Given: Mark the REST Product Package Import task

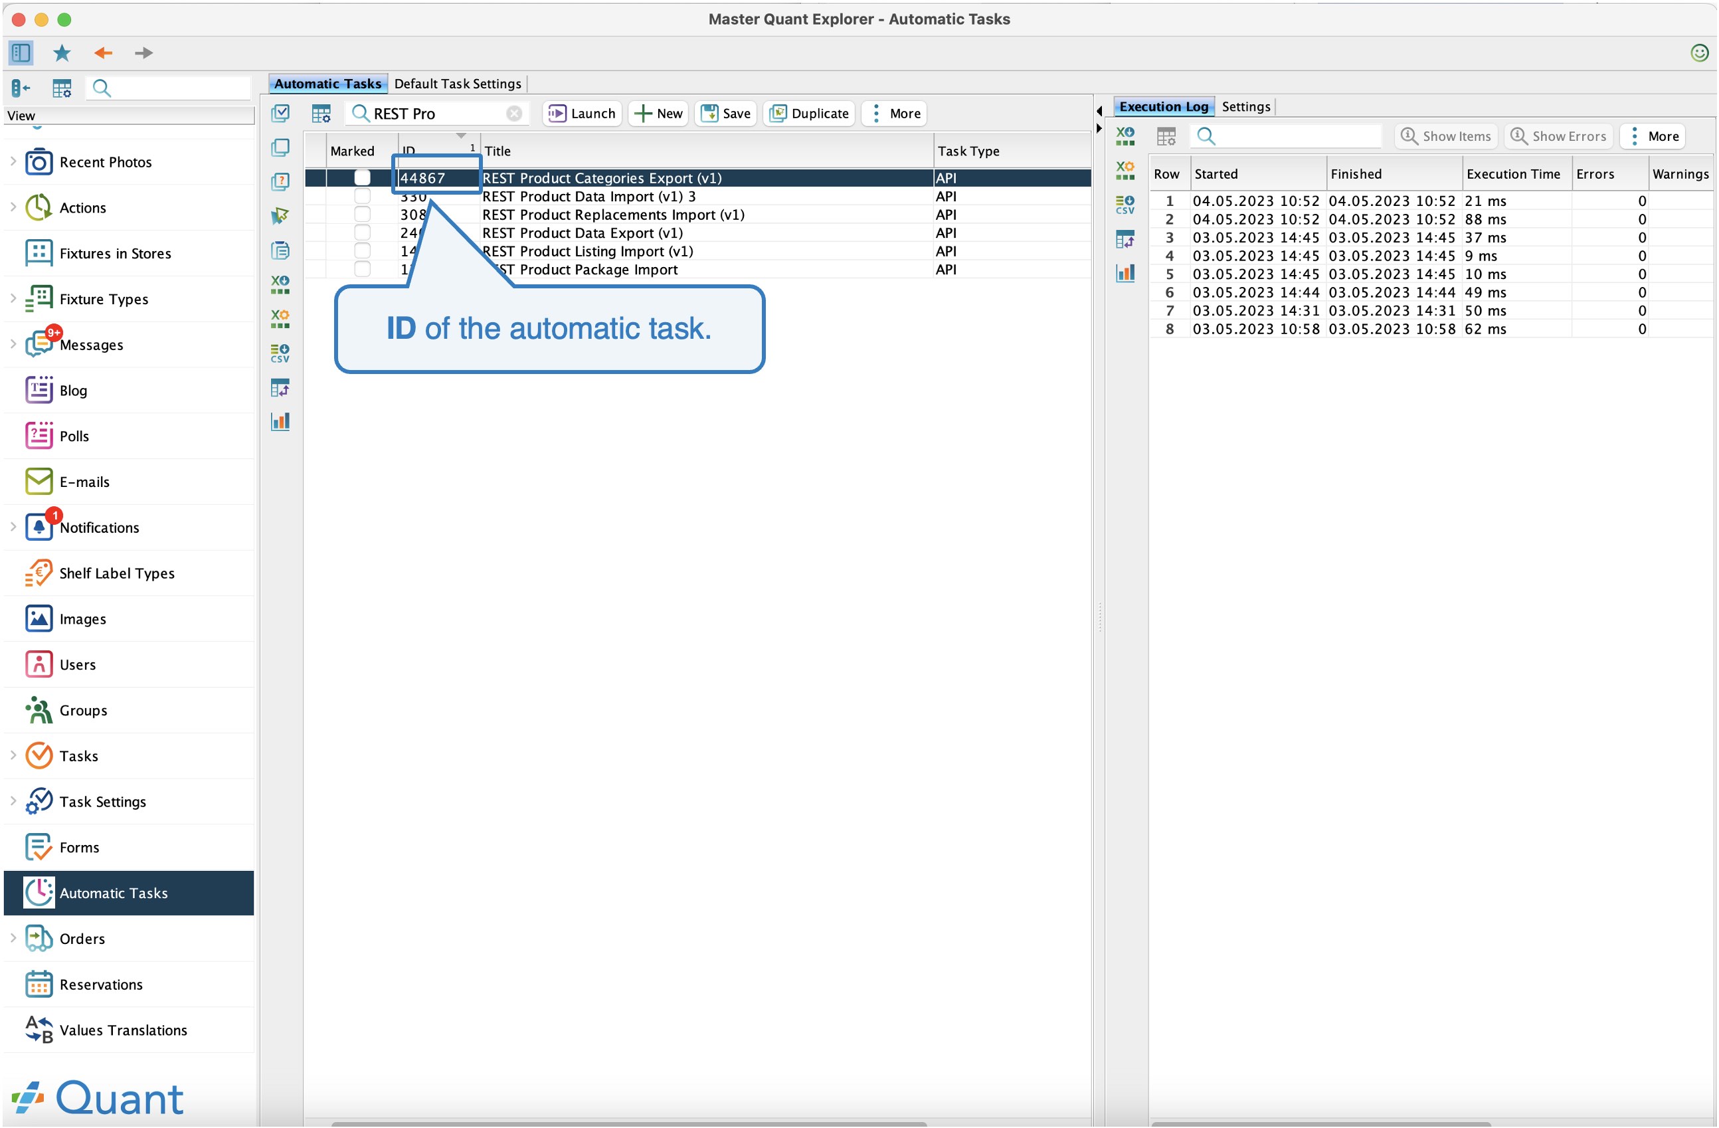Looking at the screenshot, I should click(362, 269).
